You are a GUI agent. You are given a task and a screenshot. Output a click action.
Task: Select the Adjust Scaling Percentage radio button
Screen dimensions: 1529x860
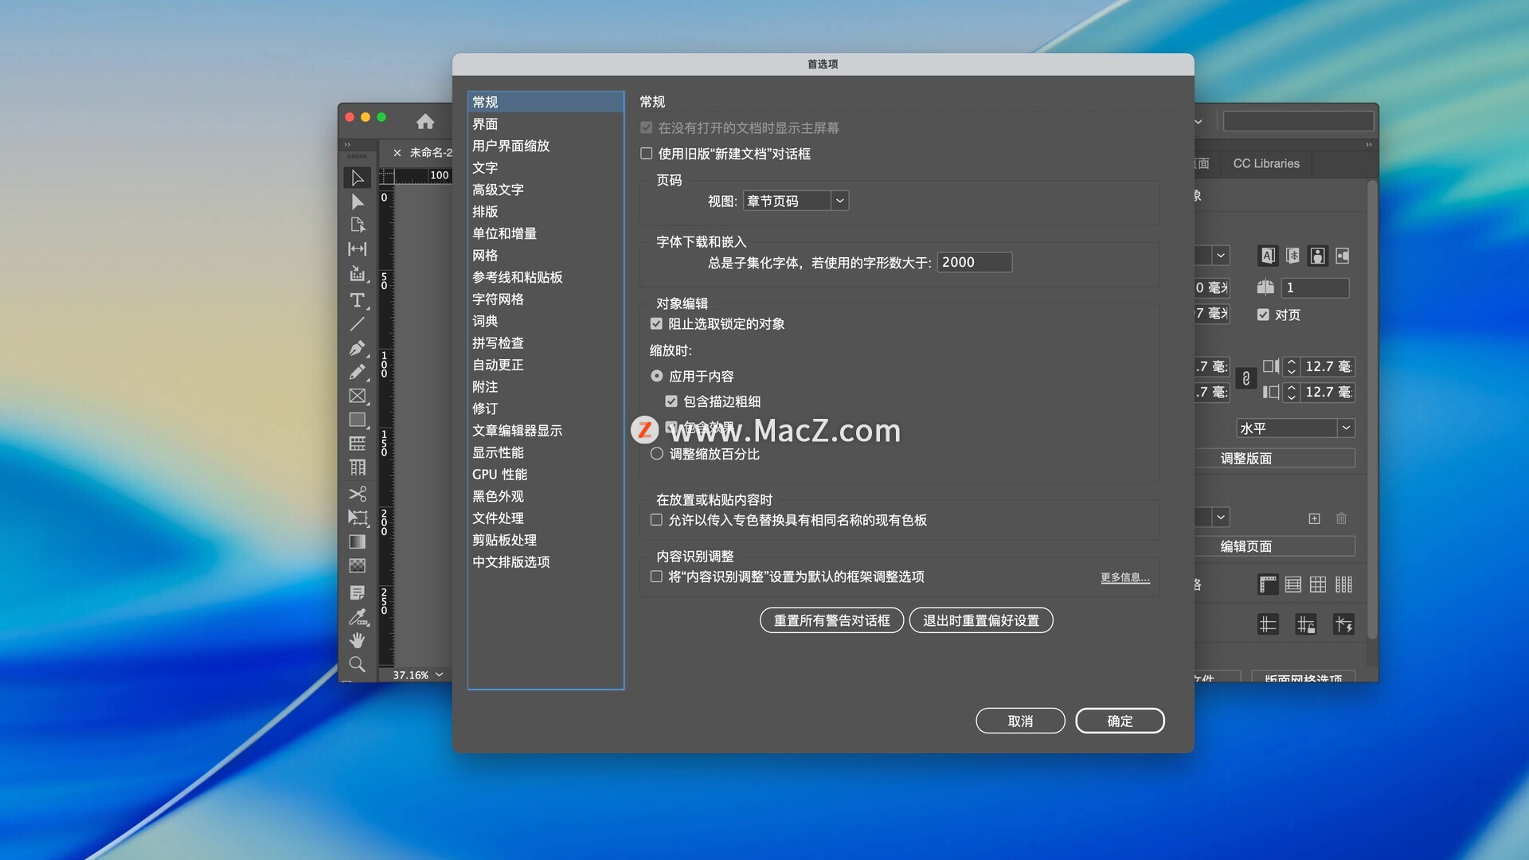point(657,454)
